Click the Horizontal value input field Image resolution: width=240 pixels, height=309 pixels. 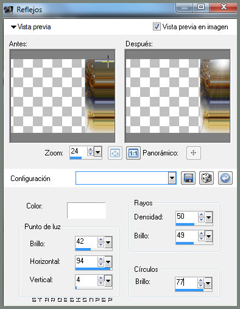[x=86, y=261]
